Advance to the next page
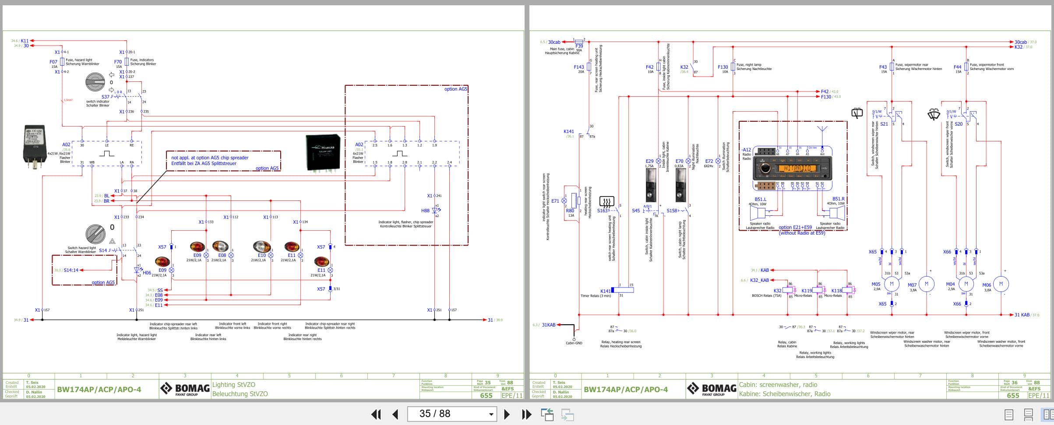 (508, 414)
